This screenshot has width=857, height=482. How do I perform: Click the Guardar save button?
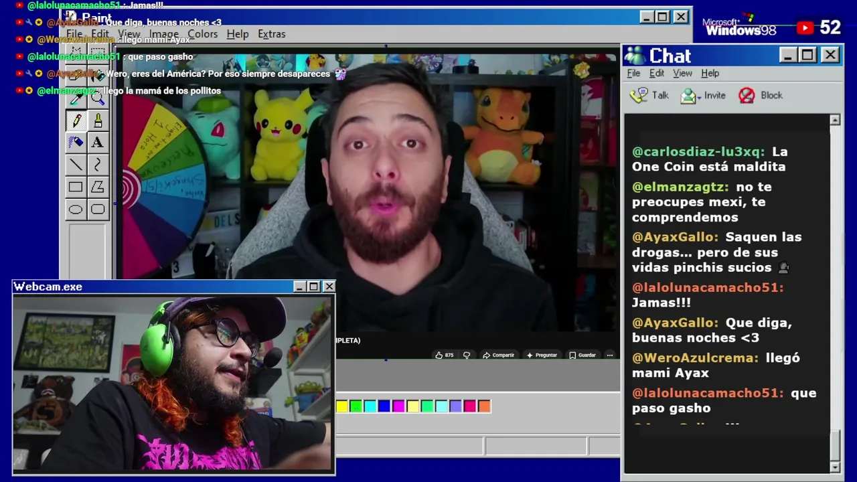point(582,355)
